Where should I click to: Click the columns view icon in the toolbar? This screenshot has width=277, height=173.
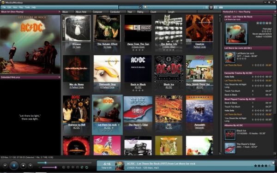click(221, 7)
